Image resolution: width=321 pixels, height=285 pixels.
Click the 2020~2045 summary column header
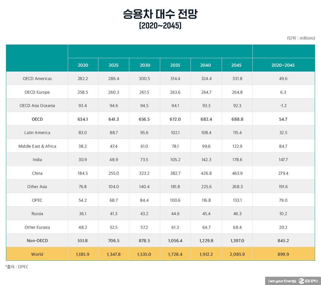click(x=283, y=65)
